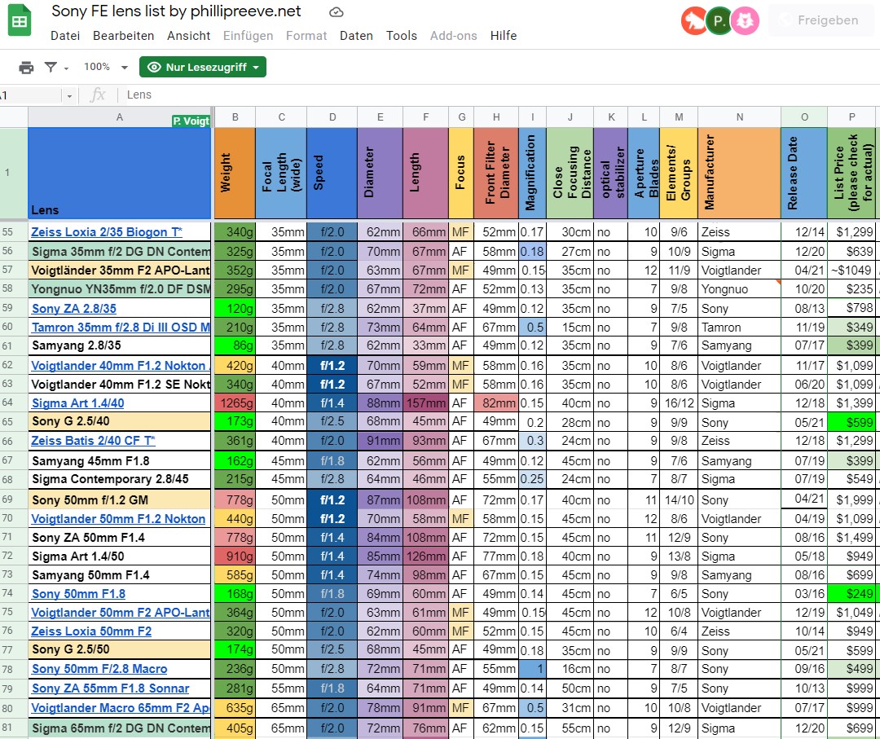Select row 64 header

[x=14, y=402]
